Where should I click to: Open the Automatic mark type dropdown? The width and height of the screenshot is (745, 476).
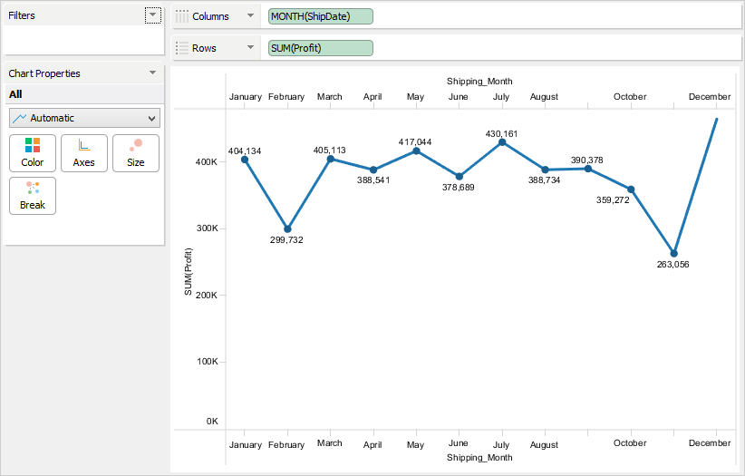(151, 119)
